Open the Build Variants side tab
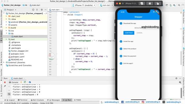The height and width of the screenshot is (104, 185). click(x=1, y=58)
